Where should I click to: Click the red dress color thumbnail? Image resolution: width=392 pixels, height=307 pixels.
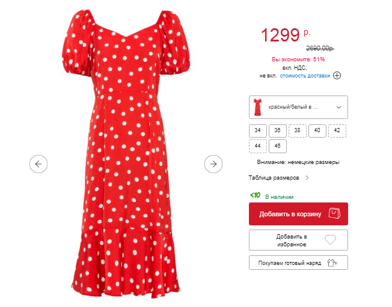[257, 107]
